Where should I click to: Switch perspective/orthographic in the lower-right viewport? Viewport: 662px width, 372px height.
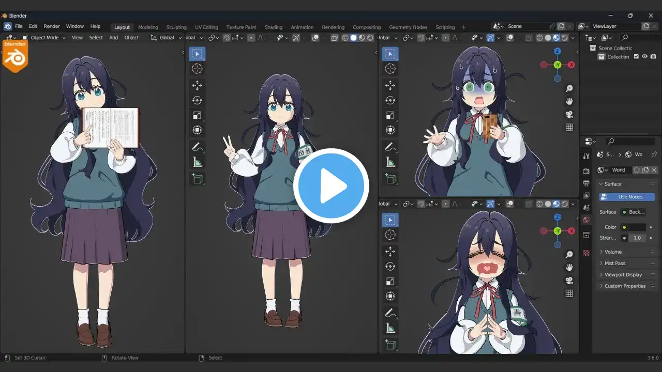coord(569,293)
